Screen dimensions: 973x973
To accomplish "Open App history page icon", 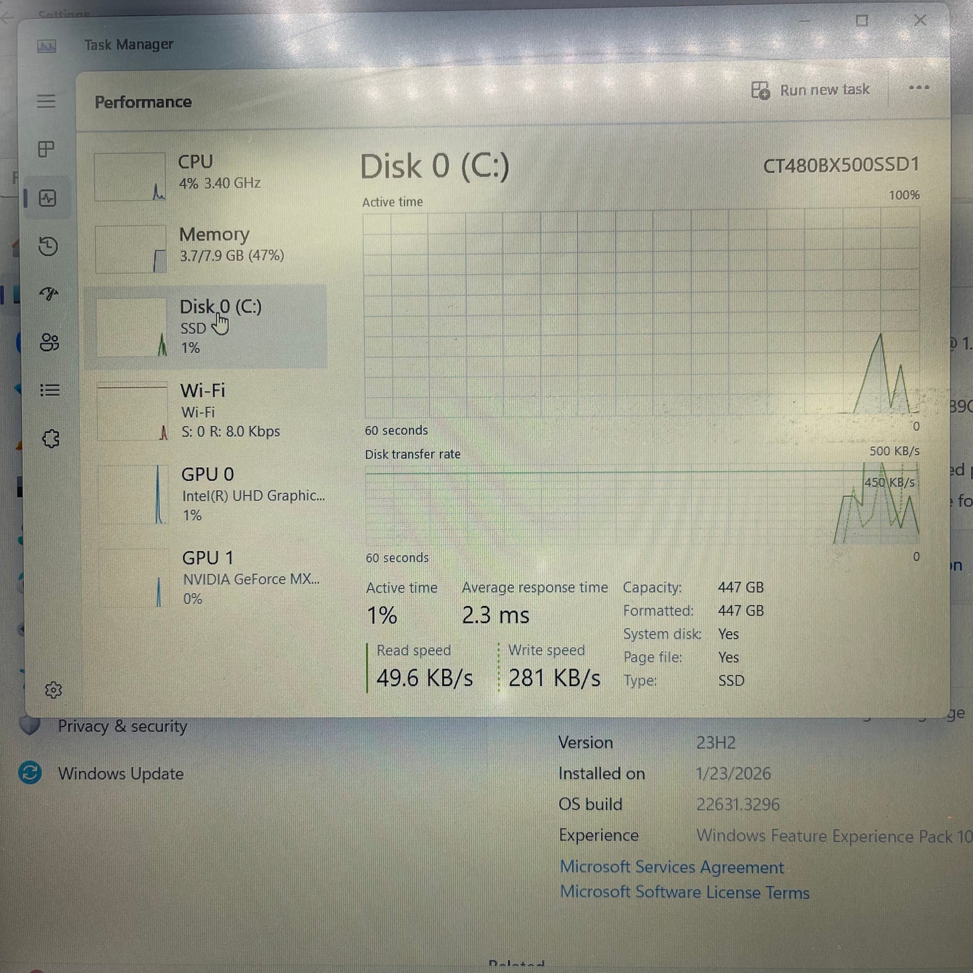I will [48, 246].
